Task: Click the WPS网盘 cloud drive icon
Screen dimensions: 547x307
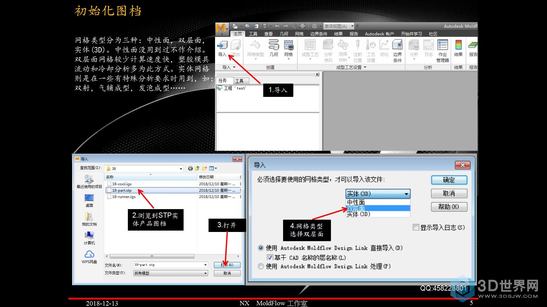Action: point(89,254)
